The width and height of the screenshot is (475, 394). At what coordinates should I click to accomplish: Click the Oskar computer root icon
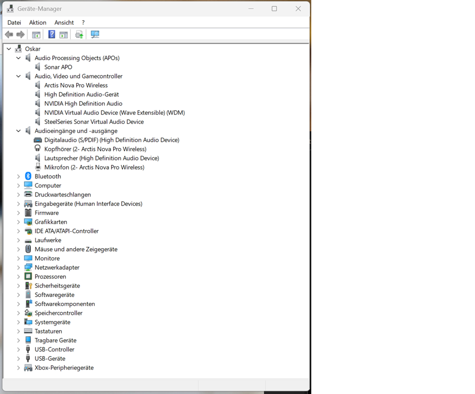pyautogui.click(x=18, y=49)
